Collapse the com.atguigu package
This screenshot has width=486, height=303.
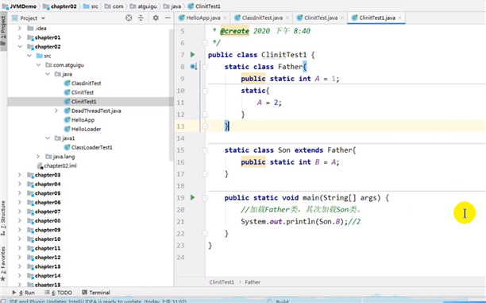point(38,65)
